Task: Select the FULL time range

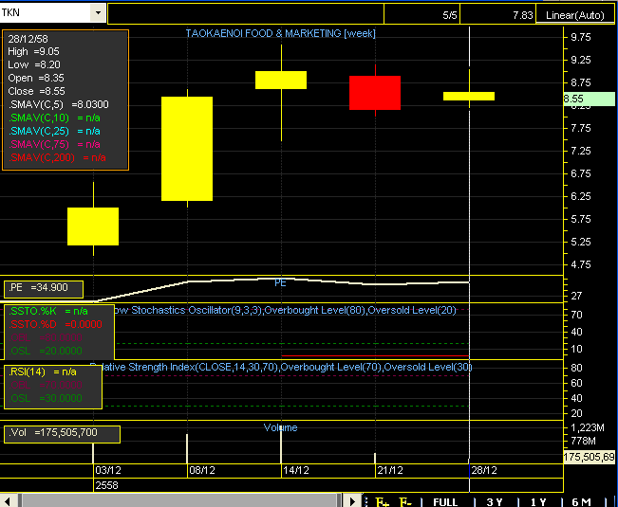Action: click(445, 502)
